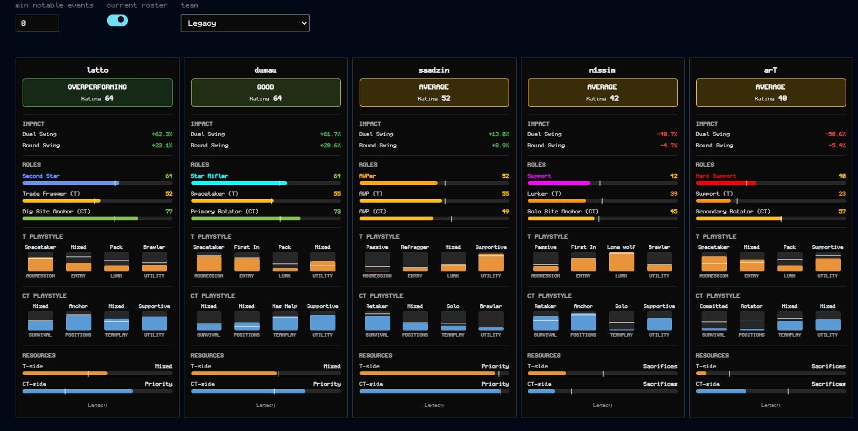Image resolution: width=858 pixels, height=431 pixels.
Task: Click arT's Committed survival tile
Action: pos(714,321)
